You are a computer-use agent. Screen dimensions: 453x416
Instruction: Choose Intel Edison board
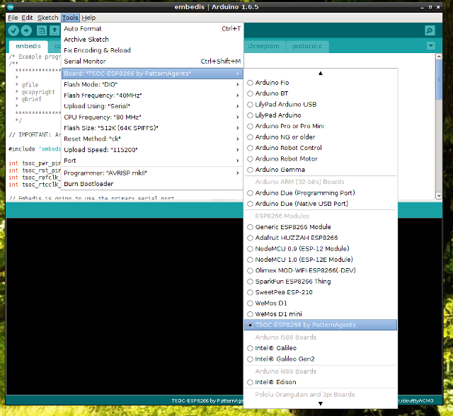(321, 382)
